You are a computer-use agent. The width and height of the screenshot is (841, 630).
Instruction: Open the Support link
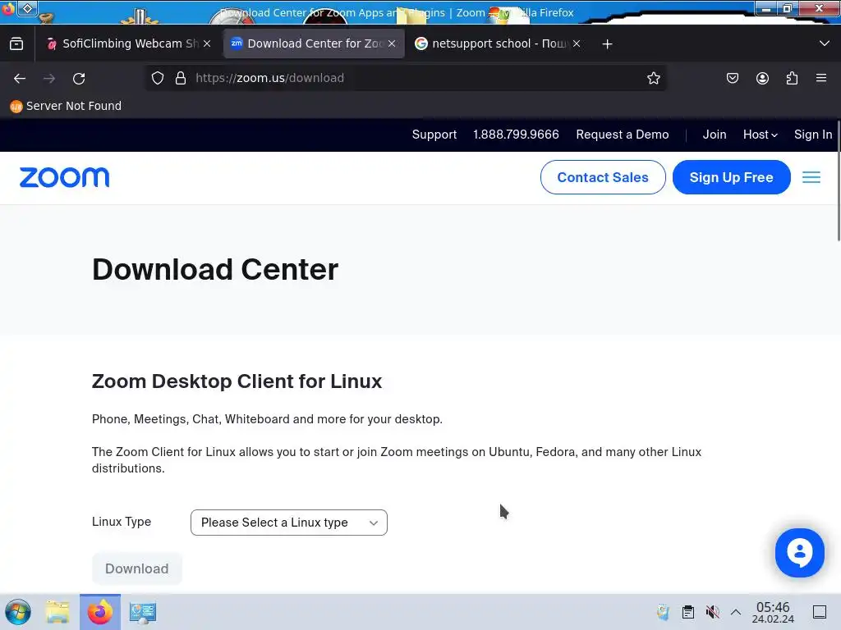click(434, 135)
